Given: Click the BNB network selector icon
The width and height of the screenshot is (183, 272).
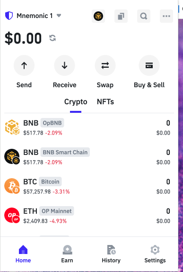Looking at the screenshot, I should click(x=98, y=16).
